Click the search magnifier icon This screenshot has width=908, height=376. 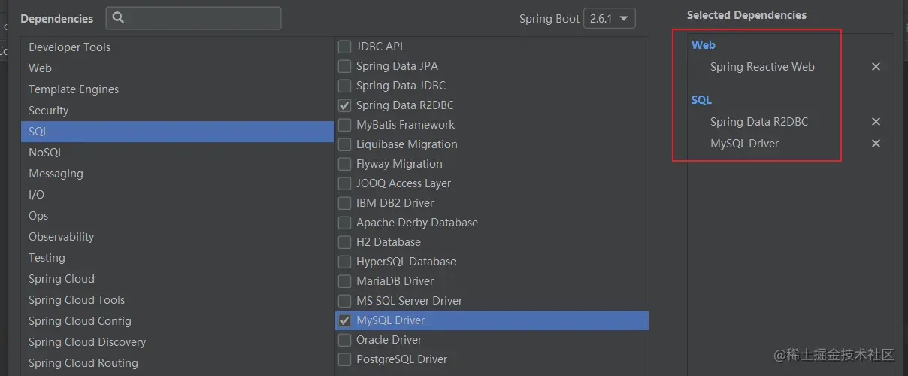point(118,18)
